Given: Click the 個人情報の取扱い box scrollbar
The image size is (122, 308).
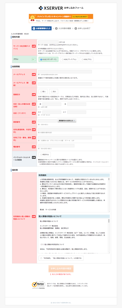Looking at the screenshot, I should (109, 236).
